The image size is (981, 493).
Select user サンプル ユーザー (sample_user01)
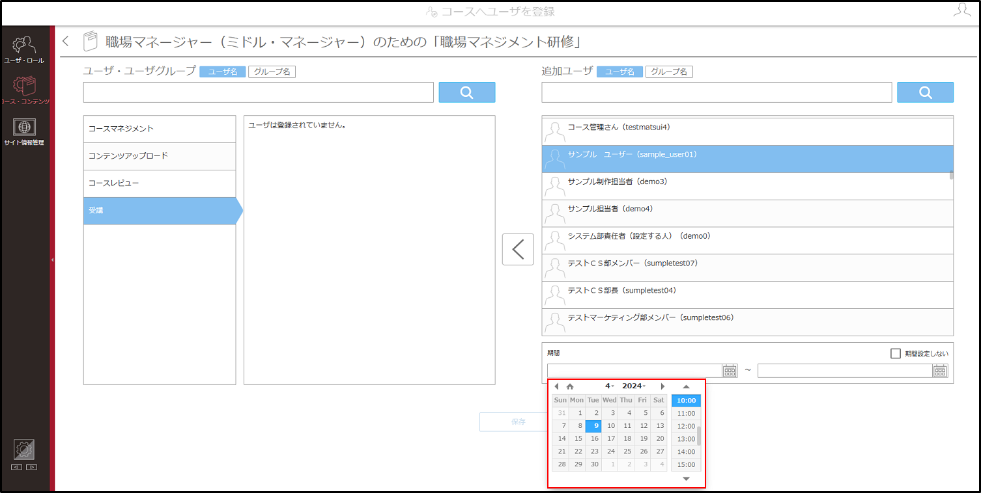747,159
